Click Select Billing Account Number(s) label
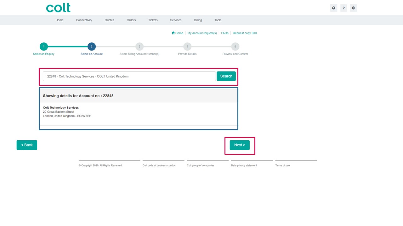Image resolution: width=403 pixels, height=226 pixels. pos(139,54)
